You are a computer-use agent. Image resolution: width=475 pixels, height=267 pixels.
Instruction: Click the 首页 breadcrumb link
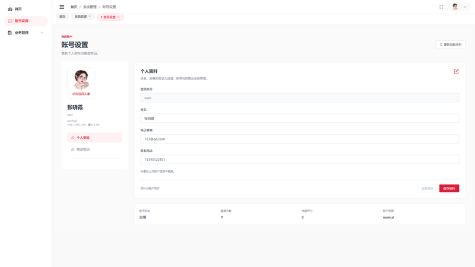point(74,7)
